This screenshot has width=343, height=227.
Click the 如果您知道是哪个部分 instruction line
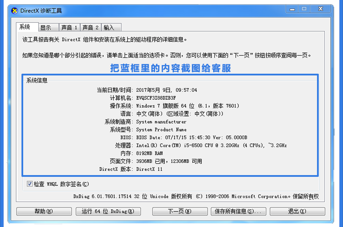pos(166,55)
